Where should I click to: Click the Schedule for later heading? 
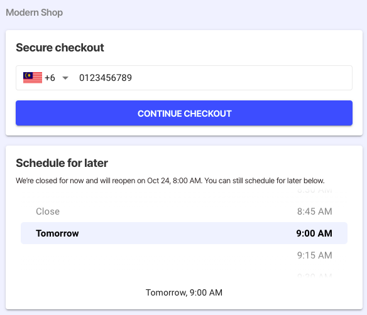[x=62, y=163]
